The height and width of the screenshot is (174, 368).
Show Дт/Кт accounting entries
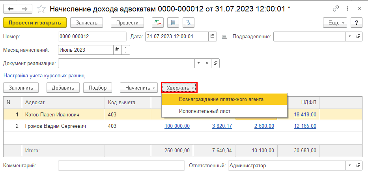click(x=157, y=22)
